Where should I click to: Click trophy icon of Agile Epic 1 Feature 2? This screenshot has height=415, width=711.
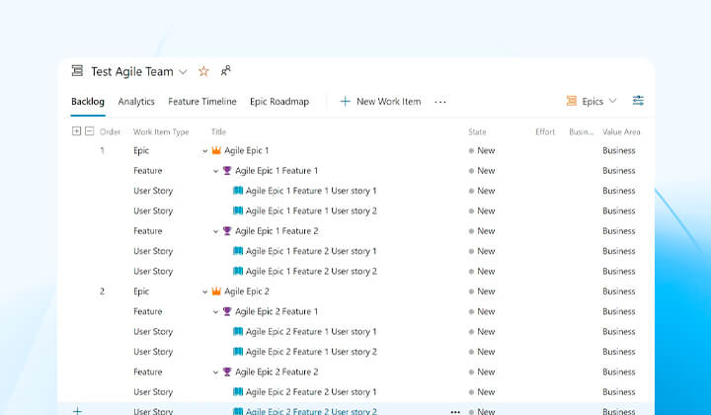(227, 231)
